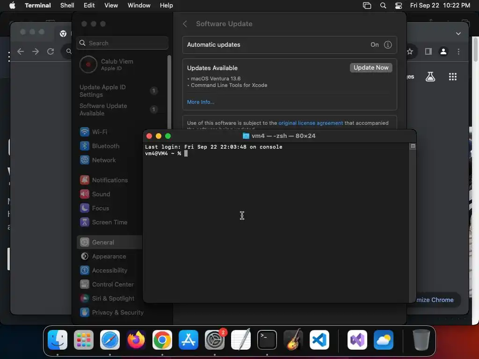Image resolution: width=479 pixels, height=359 pixels.
Task: Open the Trash in the Dock
Action: click(421, 340)
